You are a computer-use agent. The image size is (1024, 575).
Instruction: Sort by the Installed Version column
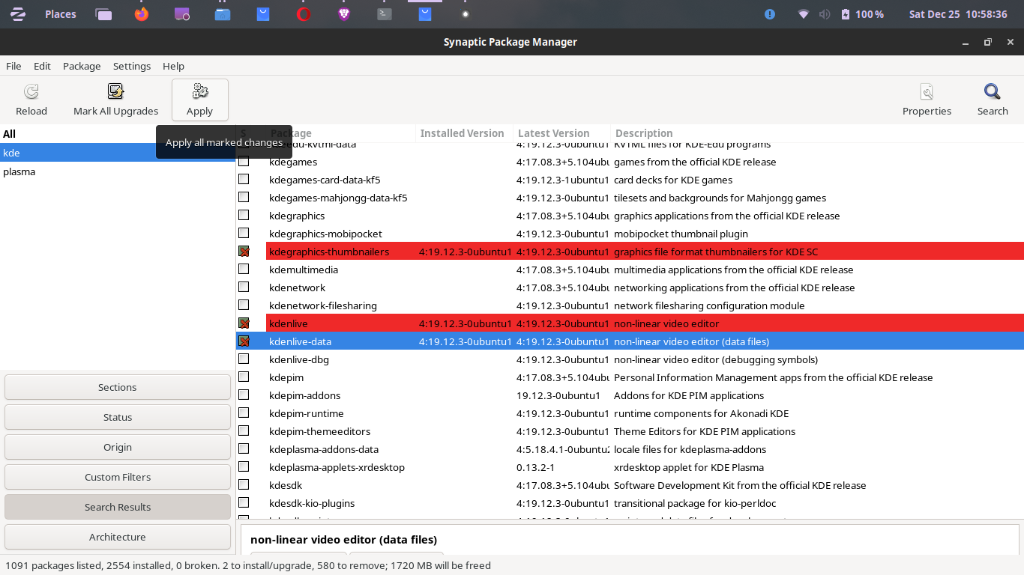463,133
